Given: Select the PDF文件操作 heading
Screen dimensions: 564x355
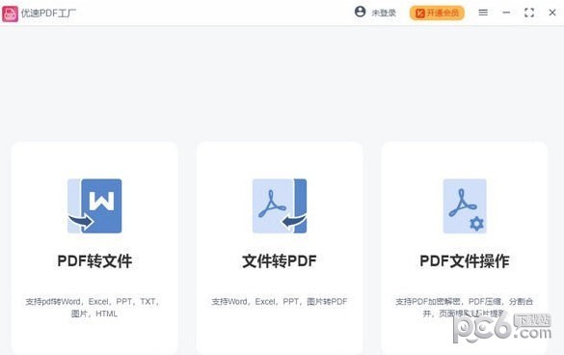Looking at the screenshot, I should [465, 261].
